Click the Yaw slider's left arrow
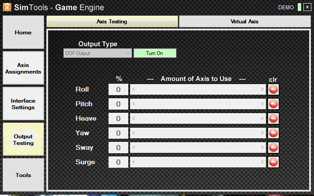Viewport: 314px width, 196px height. 134,133
